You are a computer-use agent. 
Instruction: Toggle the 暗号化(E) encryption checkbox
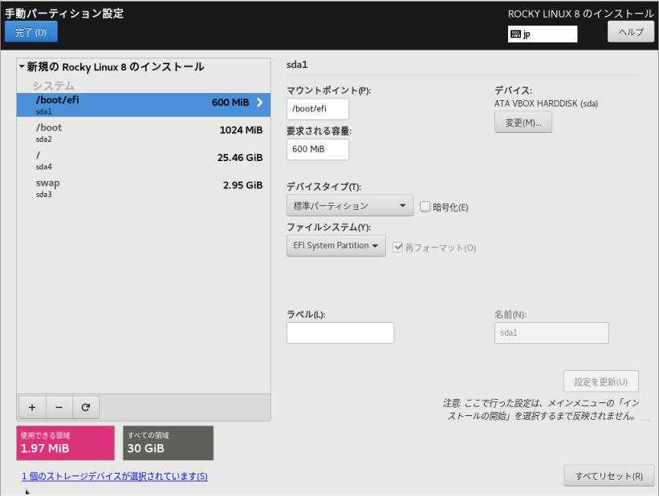pos(425,207)
